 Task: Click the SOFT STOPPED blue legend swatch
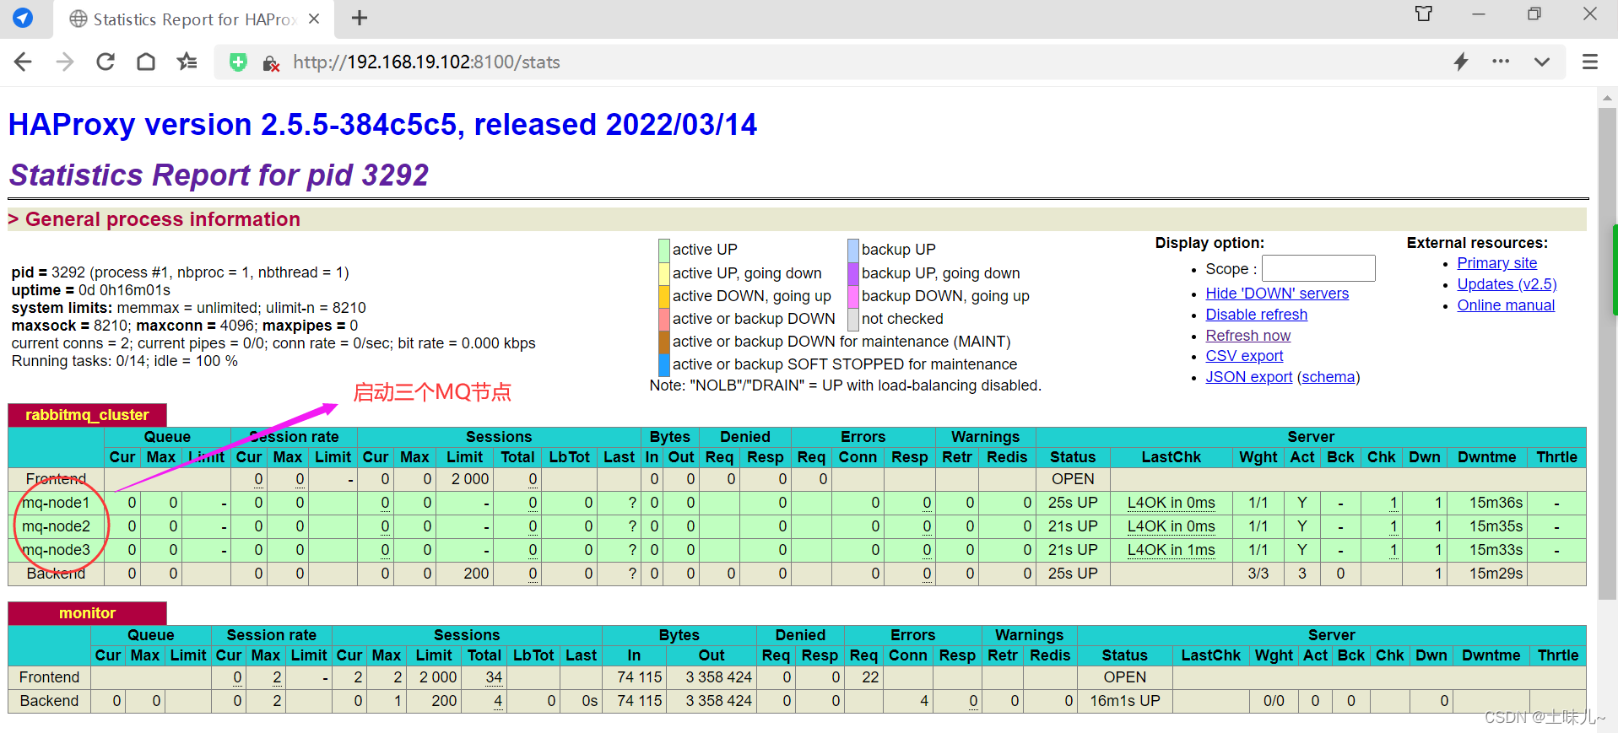pos(664,364)
